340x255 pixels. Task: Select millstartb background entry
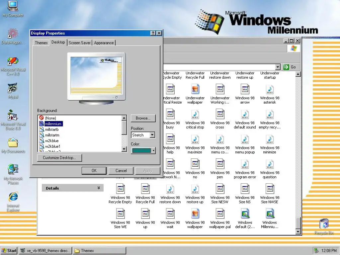pyautogui.click(x=52, y=129)
